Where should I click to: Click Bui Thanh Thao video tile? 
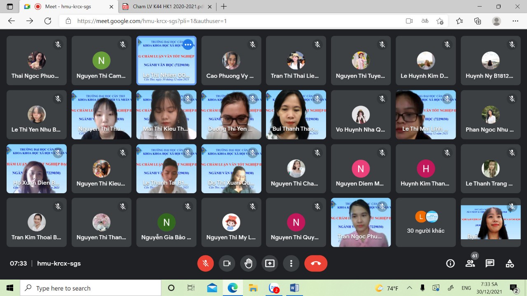tap(296, 115)
